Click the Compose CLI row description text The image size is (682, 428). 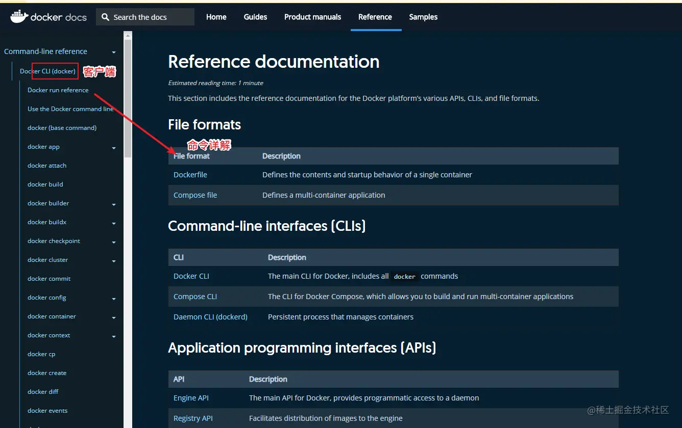click(x=421, y=297)
